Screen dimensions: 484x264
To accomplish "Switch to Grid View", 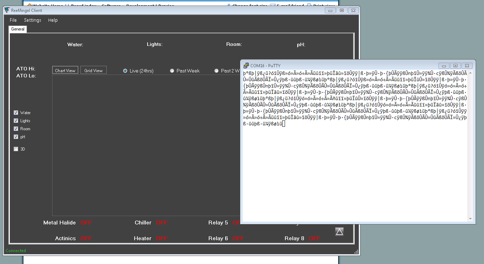I will click(93, 70).
